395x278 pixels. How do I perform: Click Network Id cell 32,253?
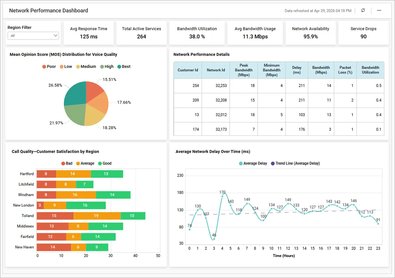click(x=216, y=86)
